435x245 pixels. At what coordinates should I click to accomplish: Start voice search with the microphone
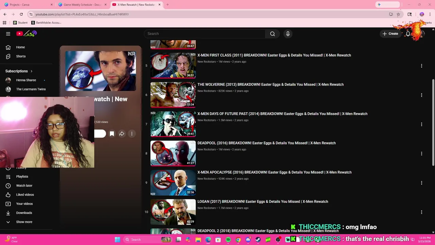288,34
